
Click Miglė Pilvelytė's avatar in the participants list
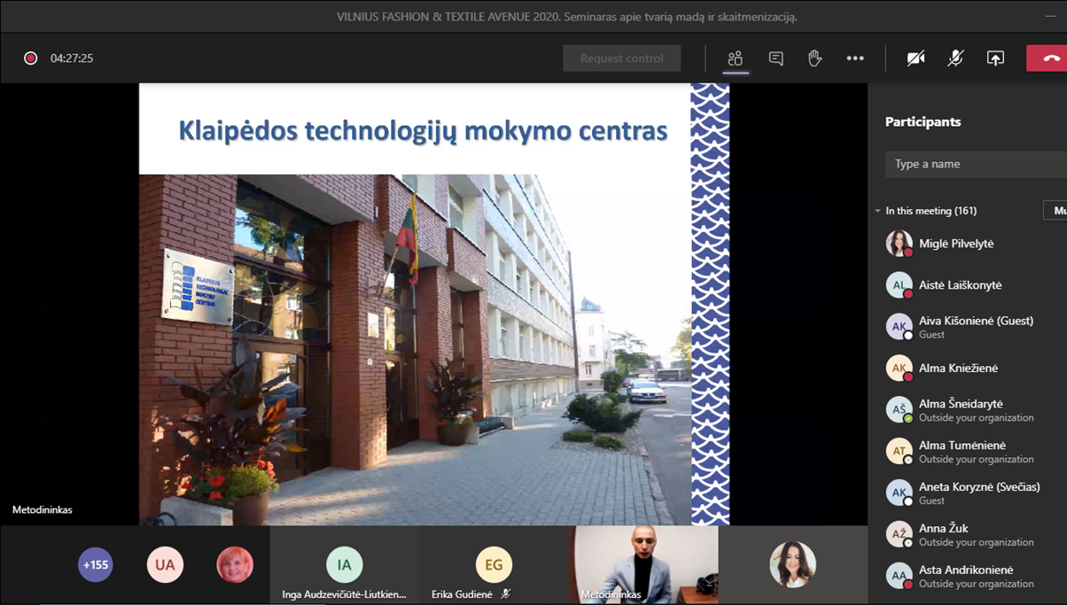click(x=899, y=244)
